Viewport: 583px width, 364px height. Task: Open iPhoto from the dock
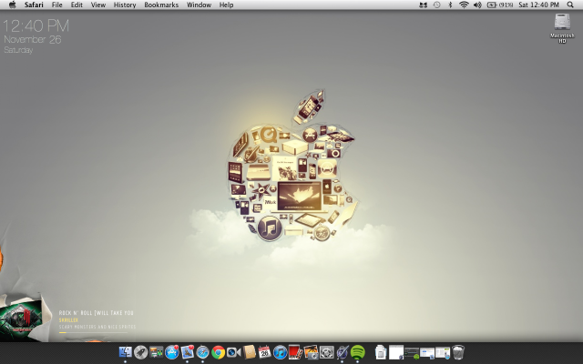coord(311,352)
